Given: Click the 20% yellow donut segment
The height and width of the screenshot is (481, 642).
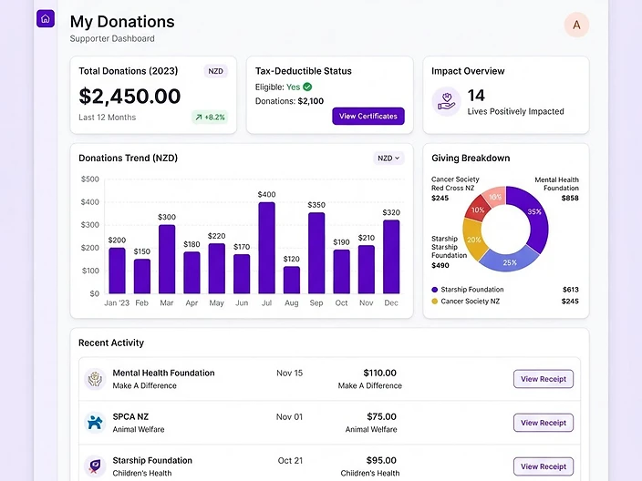Looking at the screenshot, I should 473,240.
